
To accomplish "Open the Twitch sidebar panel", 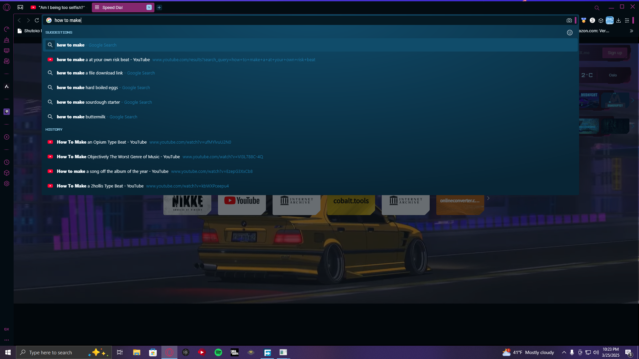I will pyautogui.click(x=7, y=112).
